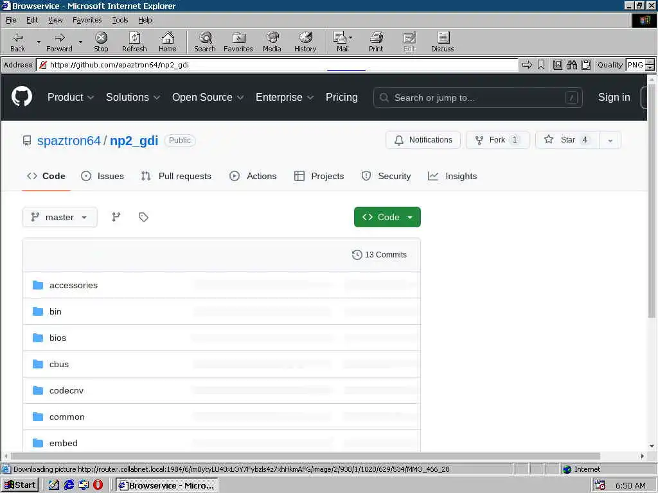Image resolution: width=658 pixels, height=493 pixels.
Task: Click the Back toolbar button
Action: [x=17, y=42]
